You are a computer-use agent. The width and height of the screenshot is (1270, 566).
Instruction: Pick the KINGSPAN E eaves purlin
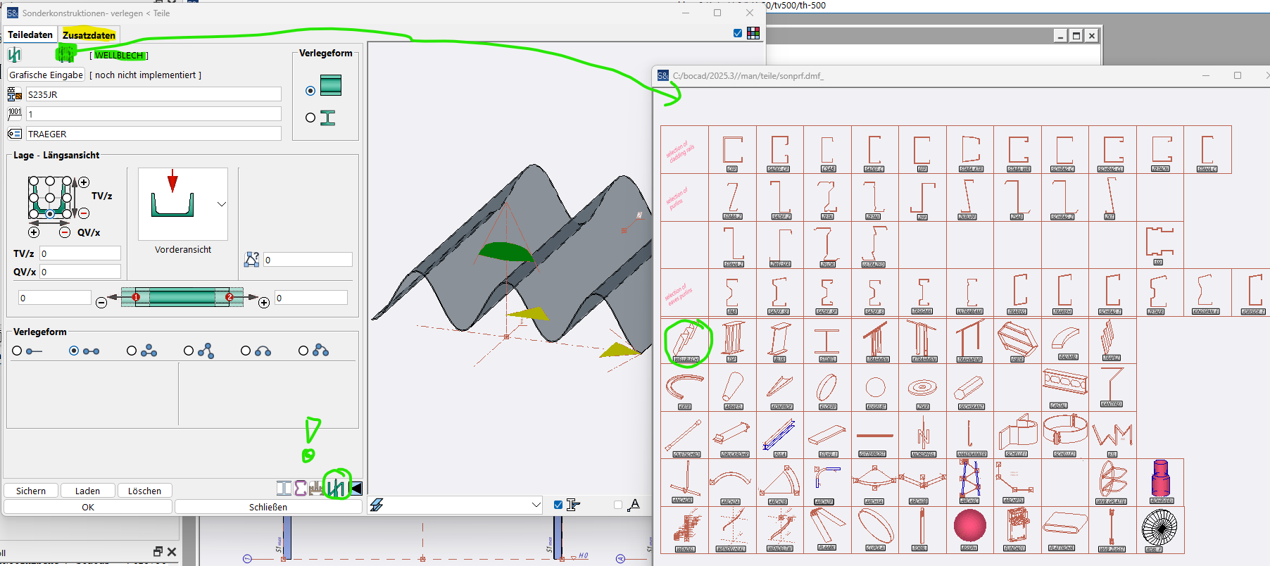(x=1207, y=293)
